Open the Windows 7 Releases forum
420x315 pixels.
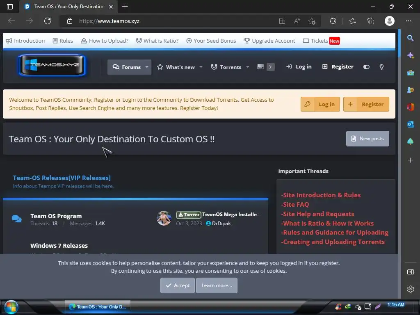(59, 246)
